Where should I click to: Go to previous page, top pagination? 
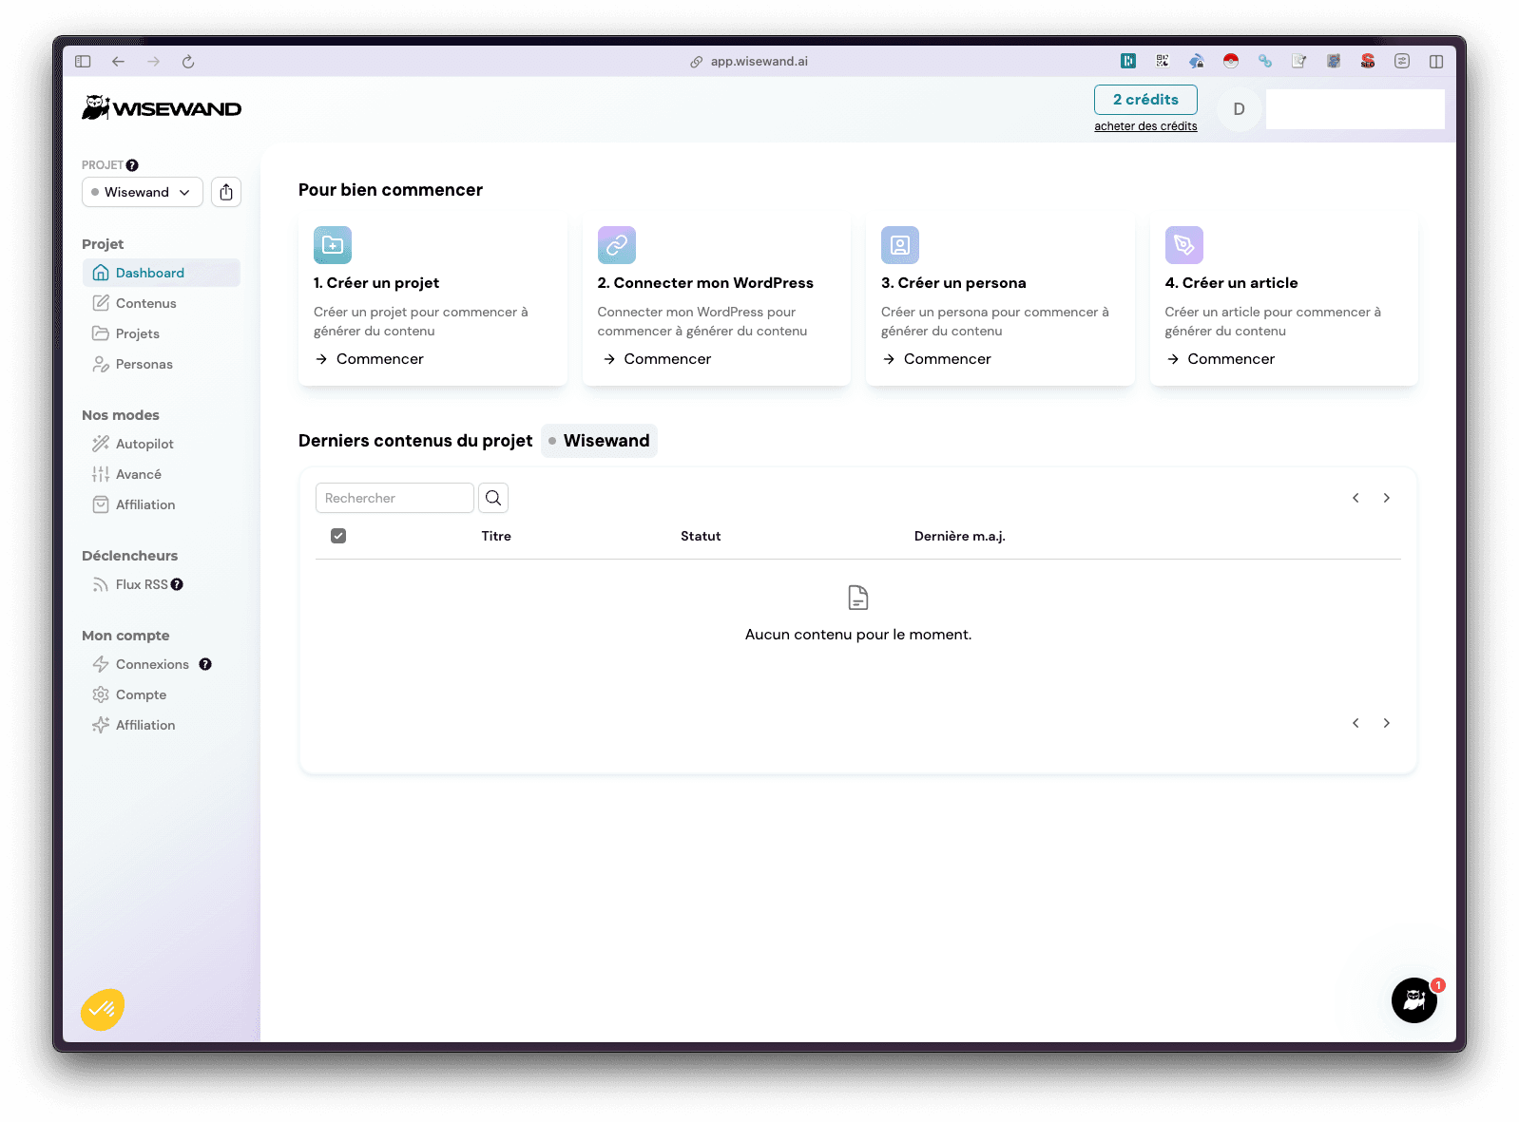click(x=1356, y=498)
